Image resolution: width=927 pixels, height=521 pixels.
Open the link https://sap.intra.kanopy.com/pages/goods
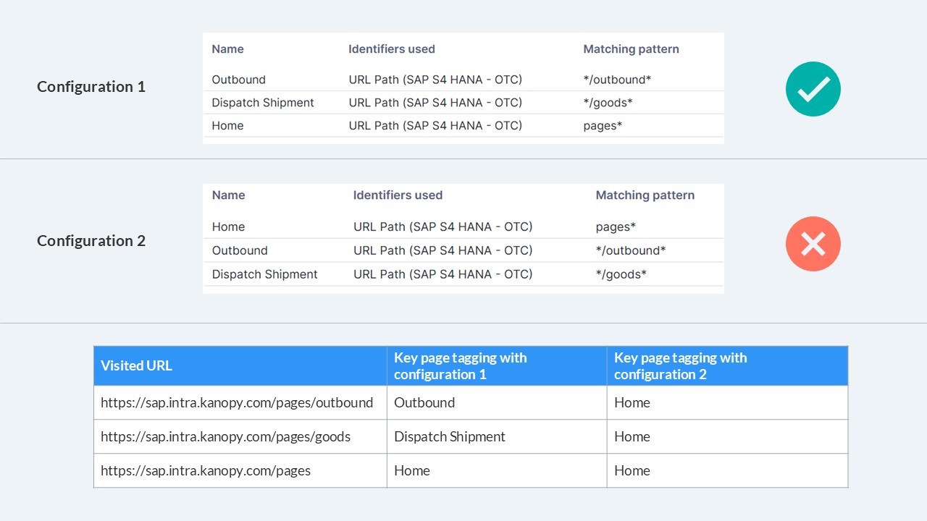tap(227, 436)
